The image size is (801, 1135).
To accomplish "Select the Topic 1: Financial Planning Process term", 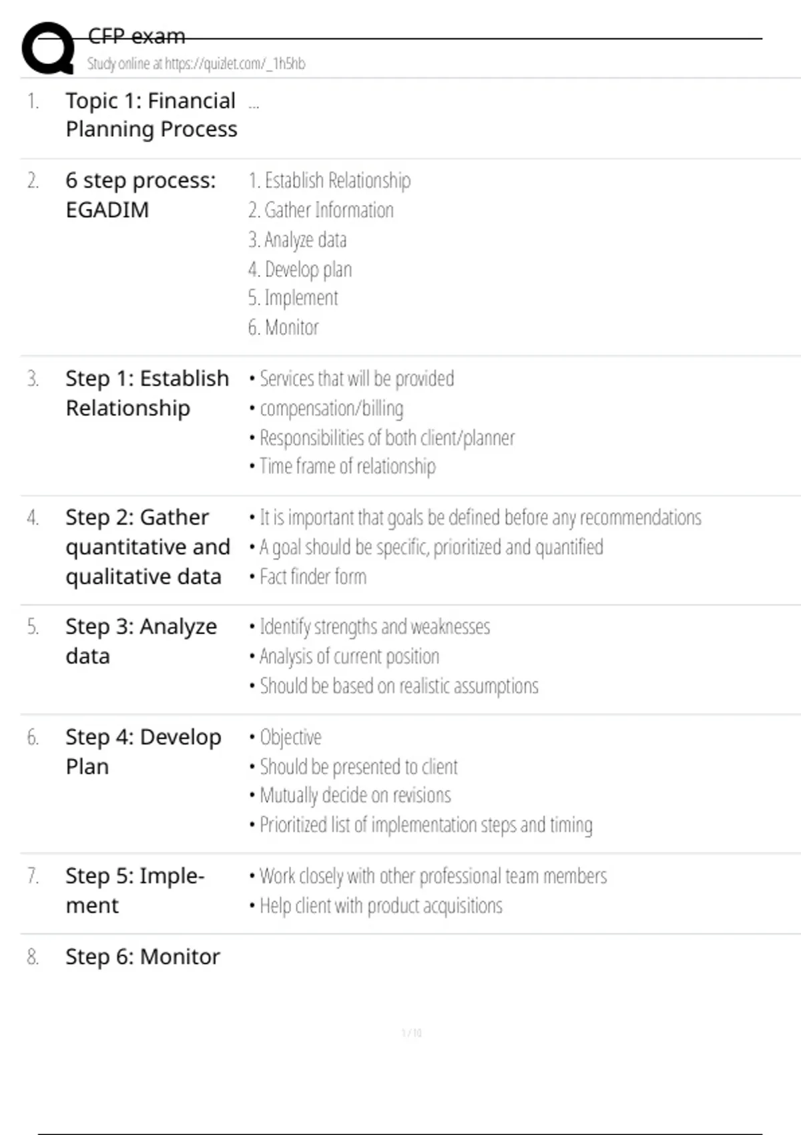I will (151, 115).
